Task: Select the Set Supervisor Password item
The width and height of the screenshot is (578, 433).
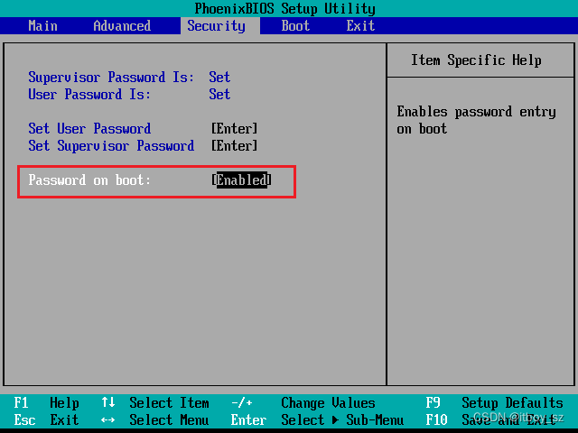Action: (x=111, y=146)
